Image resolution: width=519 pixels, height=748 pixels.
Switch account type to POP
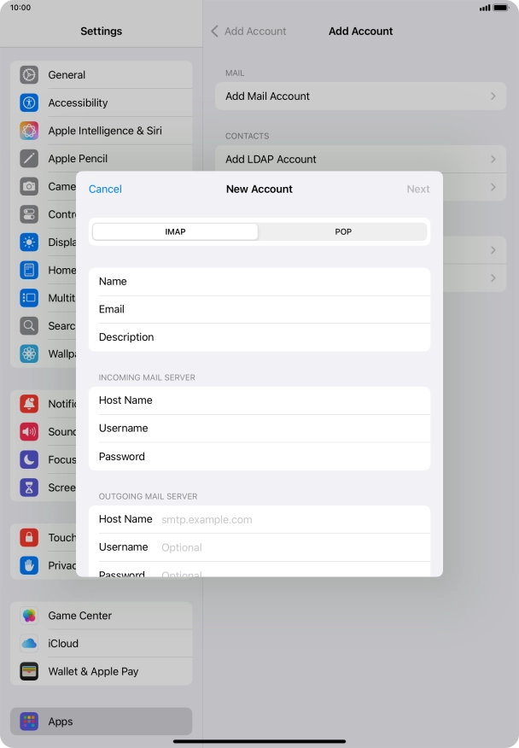342,231
